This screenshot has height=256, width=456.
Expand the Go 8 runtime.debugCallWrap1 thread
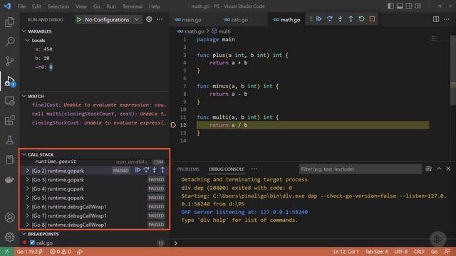[28, 225]
